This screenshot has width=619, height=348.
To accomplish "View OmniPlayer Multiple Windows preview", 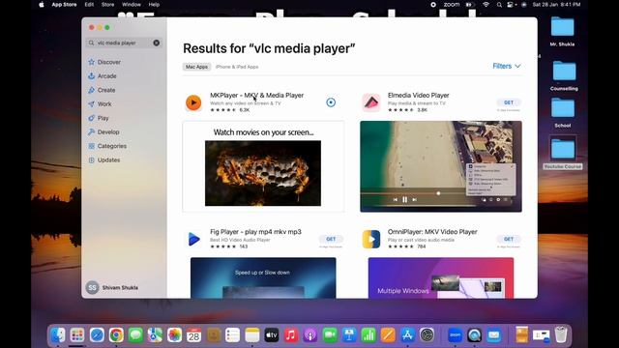I will coord(441,277).
